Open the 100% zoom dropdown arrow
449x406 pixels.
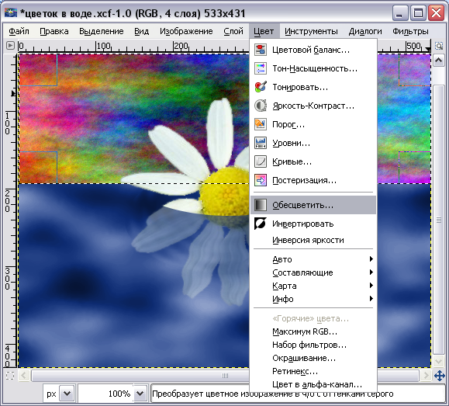(140, 394)
